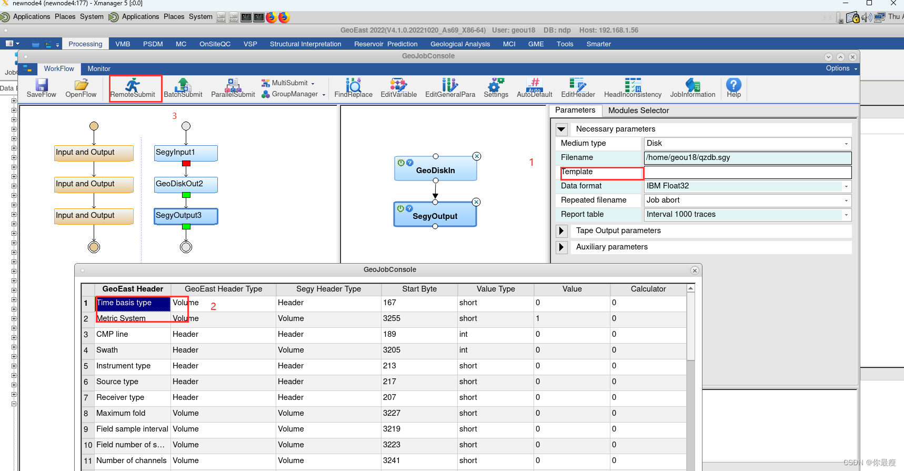Screen dimensions: 904x471
Task: Click the MultiSubmit icon
Action: 266,83
